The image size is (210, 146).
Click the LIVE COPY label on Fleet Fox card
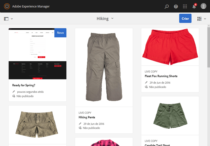151,72
